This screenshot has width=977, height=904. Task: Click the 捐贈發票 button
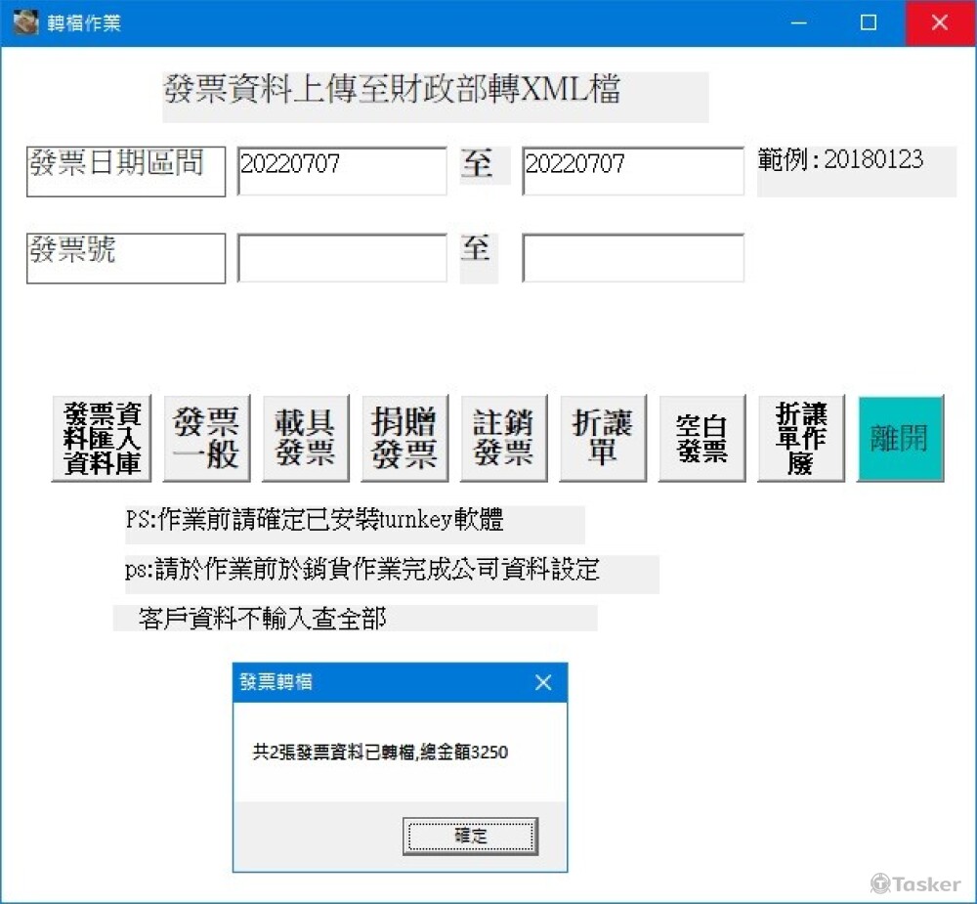404,438
